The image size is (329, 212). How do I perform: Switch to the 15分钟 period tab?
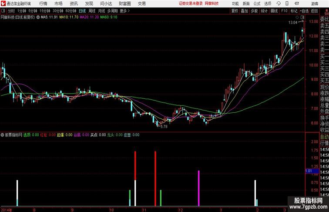pos(45,11)
